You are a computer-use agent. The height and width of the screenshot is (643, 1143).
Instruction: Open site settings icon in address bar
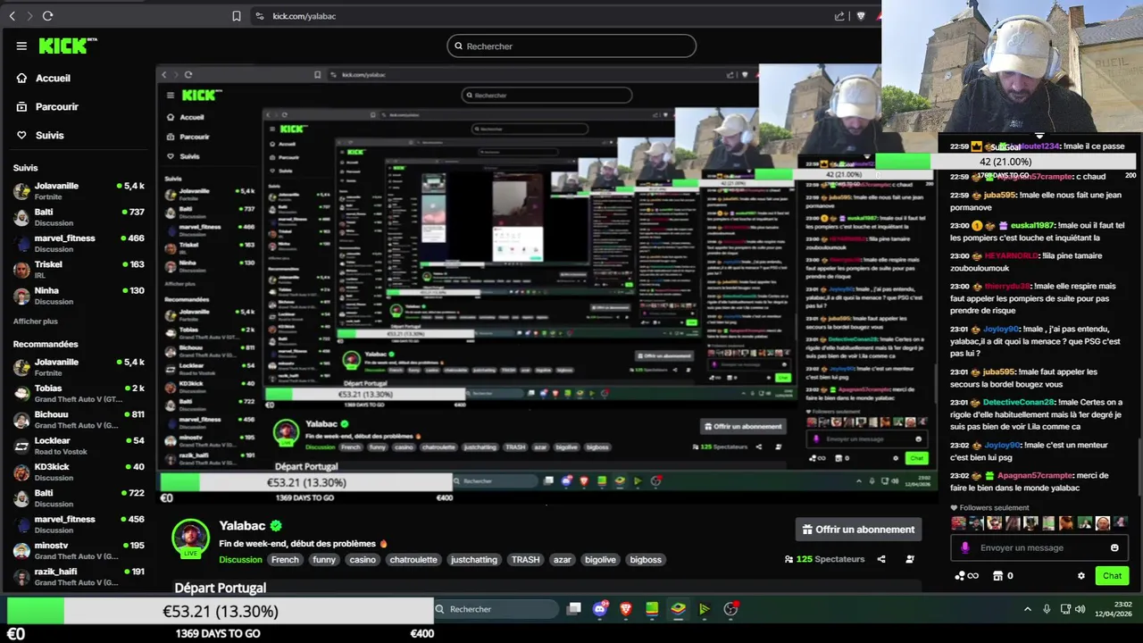pyautogui.click(x=260, y=16)
